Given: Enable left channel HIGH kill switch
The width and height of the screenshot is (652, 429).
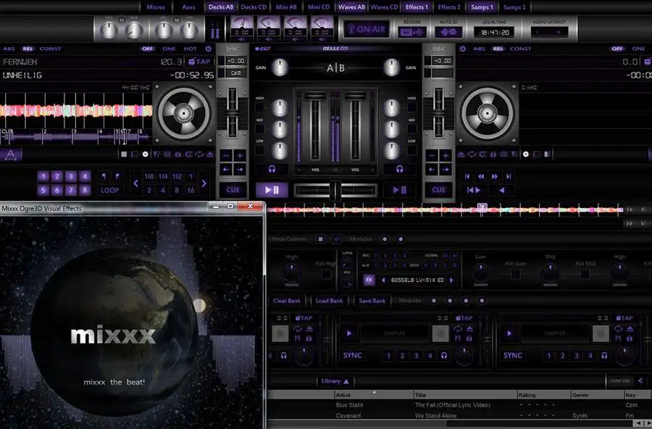Looking at the screenshot, I should [260, 107].
